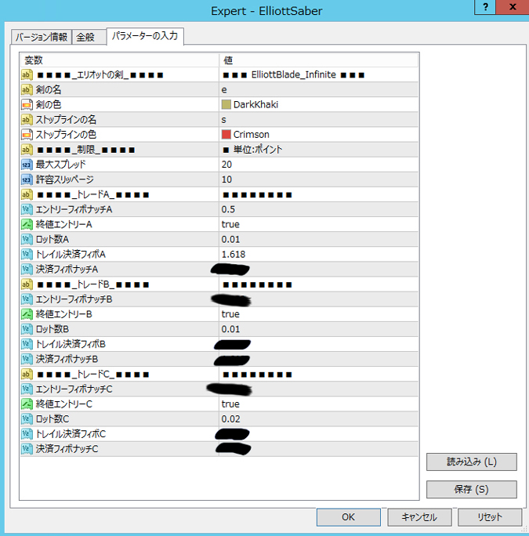Click the 保存 (S) button

pos(472,490)
